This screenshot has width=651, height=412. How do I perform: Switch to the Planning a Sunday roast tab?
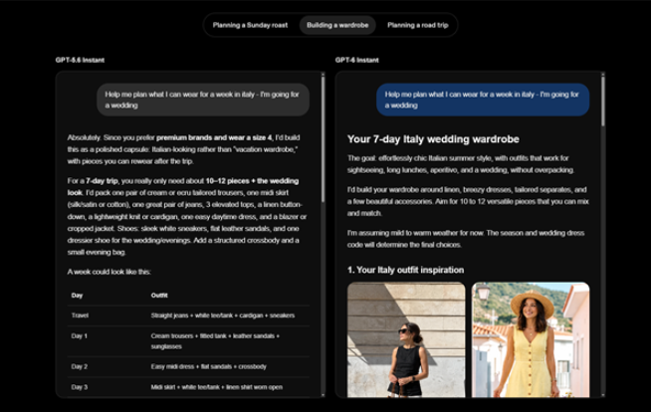(250, 25)
